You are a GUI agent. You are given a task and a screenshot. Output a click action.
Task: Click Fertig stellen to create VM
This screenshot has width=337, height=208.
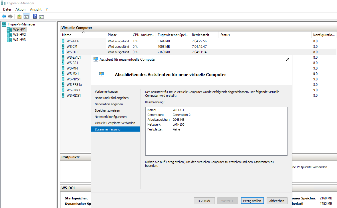click(x=252, y=201)
